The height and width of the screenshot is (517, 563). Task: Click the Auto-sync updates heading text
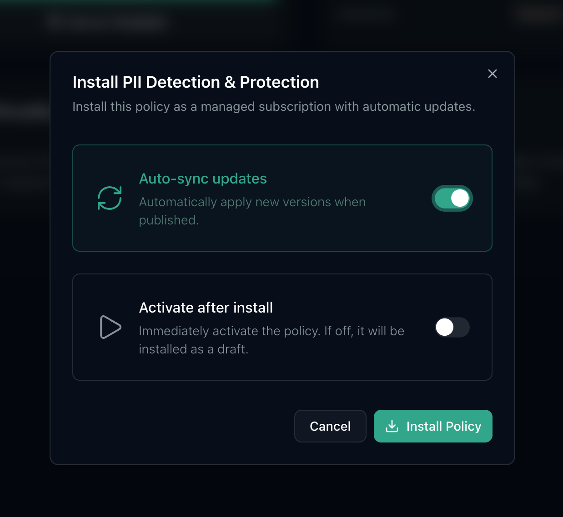[x=203, y=179]
